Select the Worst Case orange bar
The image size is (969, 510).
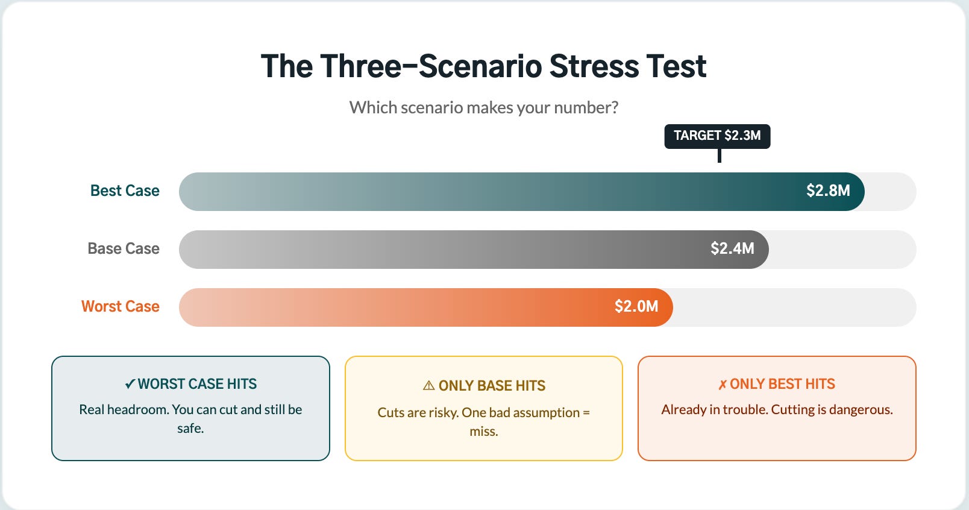click(x=426, y=307)
